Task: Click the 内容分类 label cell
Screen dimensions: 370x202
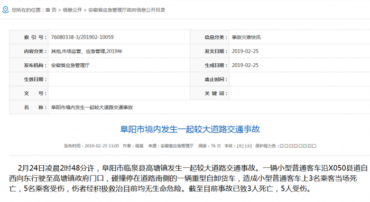Action: coord(29,51)
